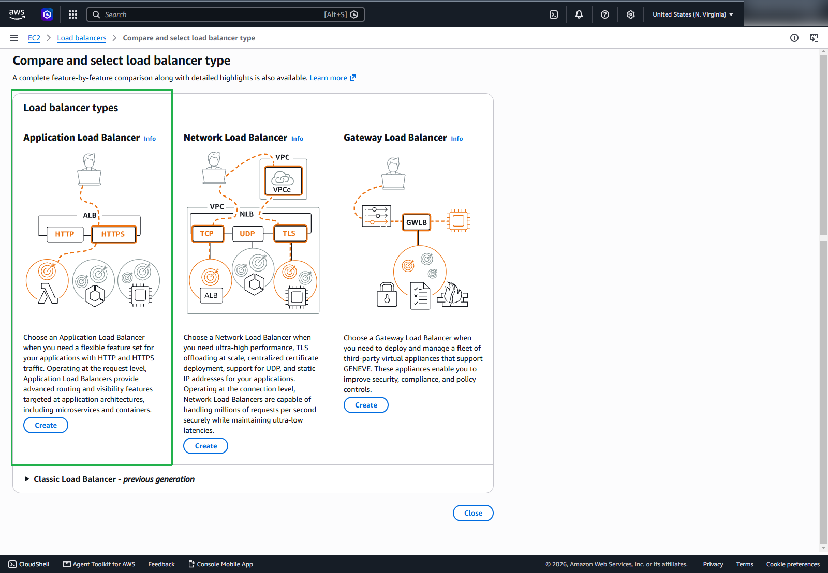Open the services grid menu
Image resolution: width=828 pixels, height=573 pixels.
coord(73,14)
